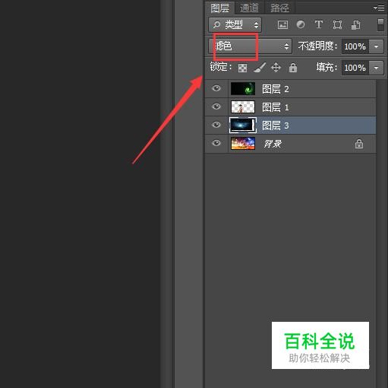This screenshot has height=388, width=388.
Task: Open the 不透明度 slider arrow
Action: [376, 46]
